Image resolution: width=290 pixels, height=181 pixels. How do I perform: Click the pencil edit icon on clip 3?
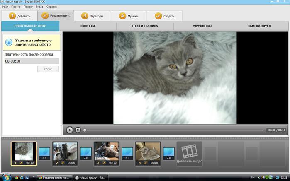104,163
